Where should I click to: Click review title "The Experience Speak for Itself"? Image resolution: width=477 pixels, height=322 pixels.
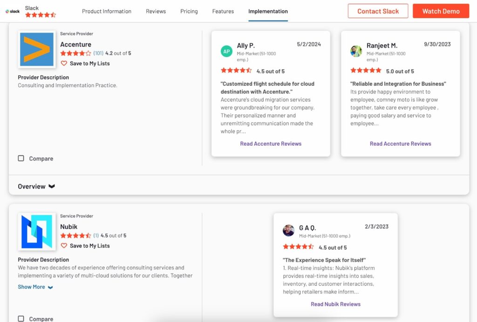(x=324, y=260)
